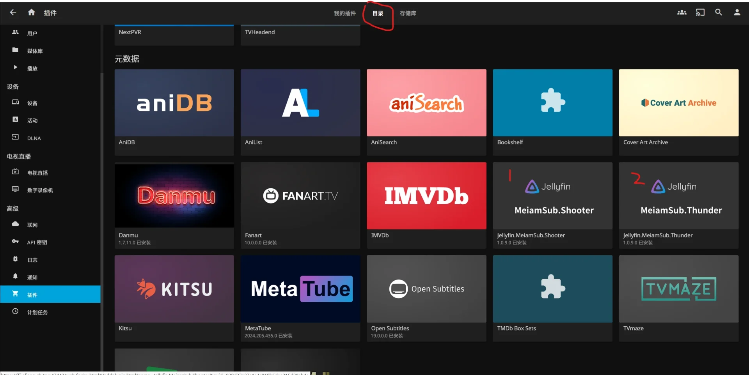Open the search magnifier icon
Viewport: 749px width, 375px height.
(718, 12)
